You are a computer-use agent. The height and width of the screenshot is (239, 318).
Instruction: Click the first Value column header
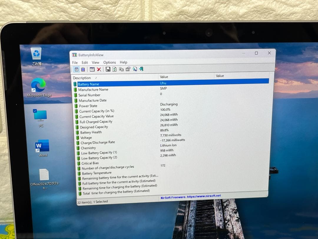pos(186,77)
